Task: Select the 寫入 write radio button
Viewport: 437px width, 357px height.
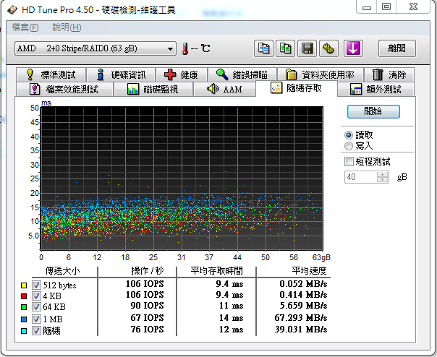Action: (x=349, y=146)
